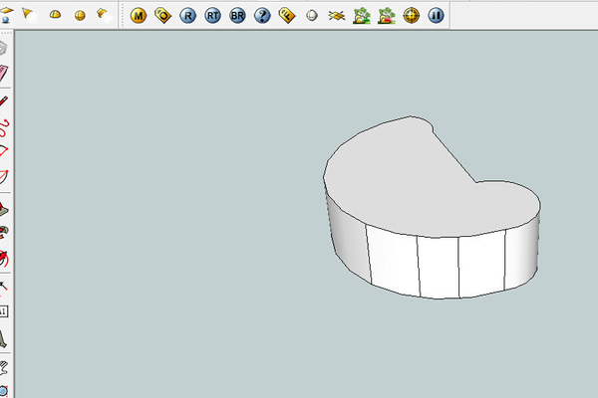Screen dimensions: 598x398
Task: Click the pause button in toolbar
Action: tap(436, 16)
